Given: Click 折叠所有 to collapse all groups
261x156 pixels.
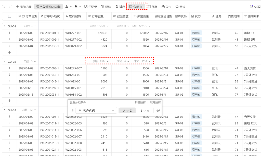Looking at the screenshot, I should point(140,102).
